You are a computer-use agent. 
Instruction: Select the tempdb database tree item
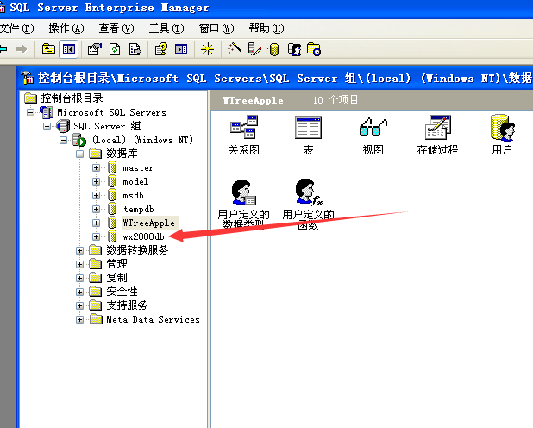click(x=138, y=209)
